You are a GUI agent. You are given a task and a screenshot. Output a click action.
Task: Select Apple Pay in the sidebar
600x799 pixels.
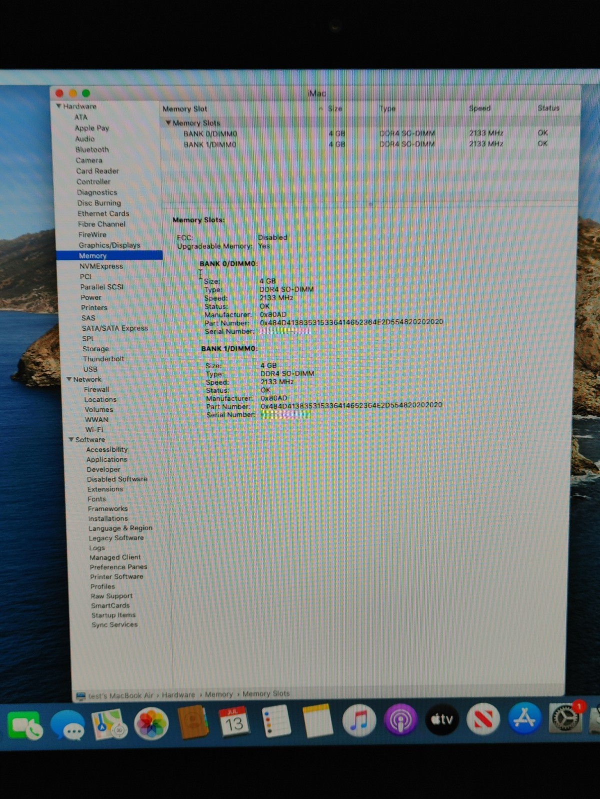coord(91,128)
